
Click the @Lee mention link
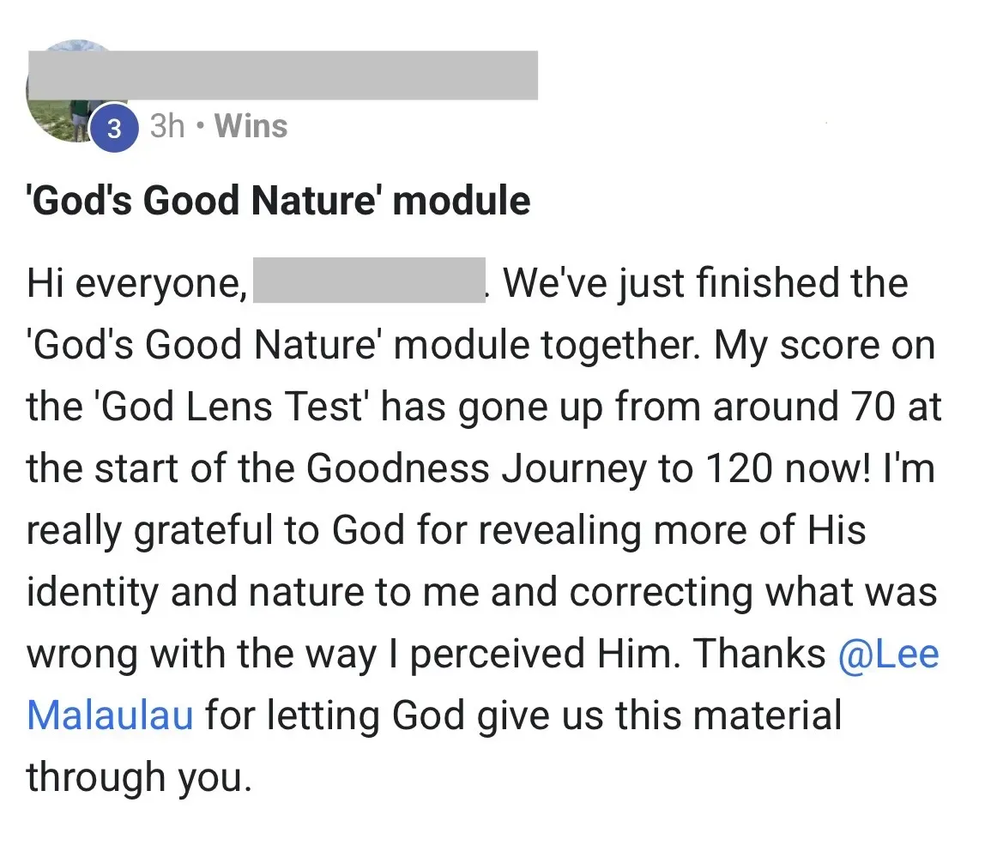[x=889, y=655]
